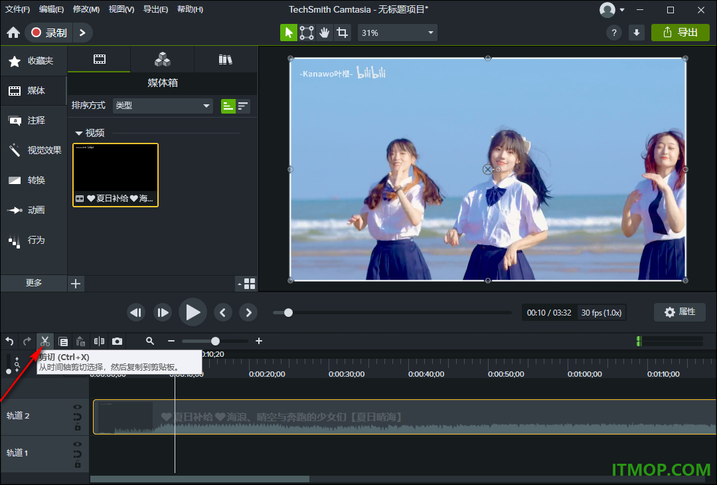Select the bounding-box Transform tool
This screenshot has width=717, height=485.
(x=306, y=33)
